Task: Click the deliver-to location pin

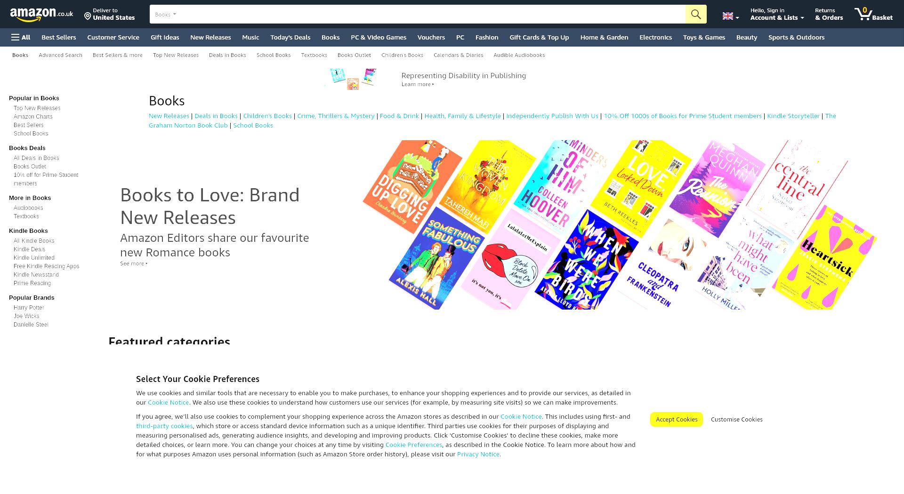Action: 88,16
